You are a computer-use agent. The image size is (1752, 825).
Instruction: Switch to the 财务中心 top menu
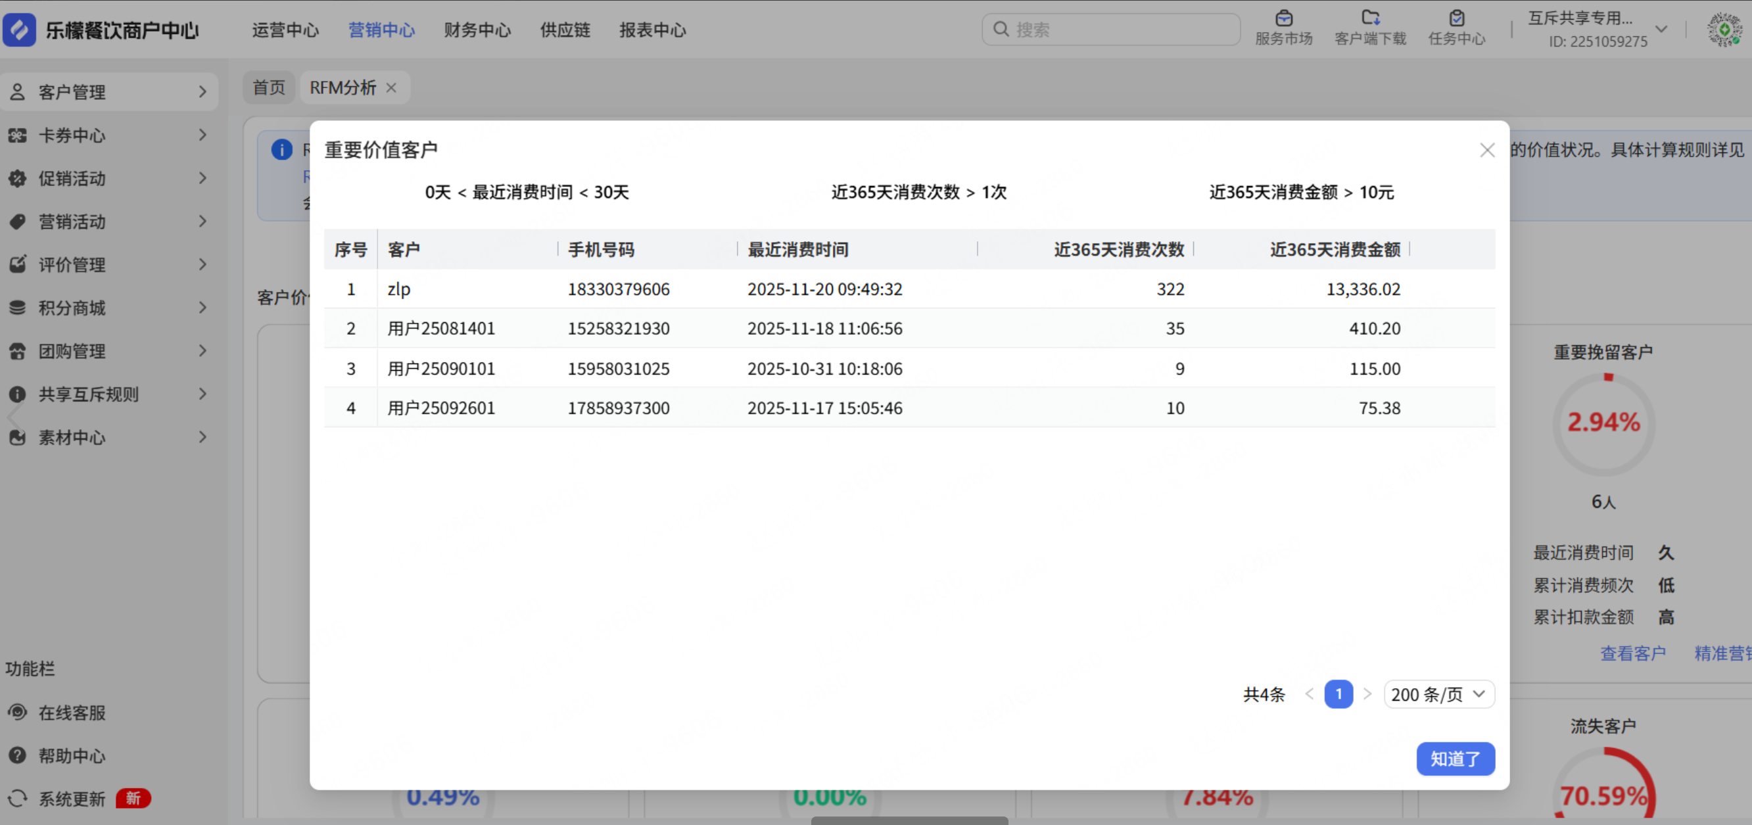tap(477, 30)
